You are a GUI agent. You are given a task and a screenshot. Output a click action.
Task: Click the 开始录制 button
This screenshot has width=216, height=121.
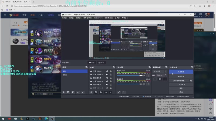[x=181, y=76]
